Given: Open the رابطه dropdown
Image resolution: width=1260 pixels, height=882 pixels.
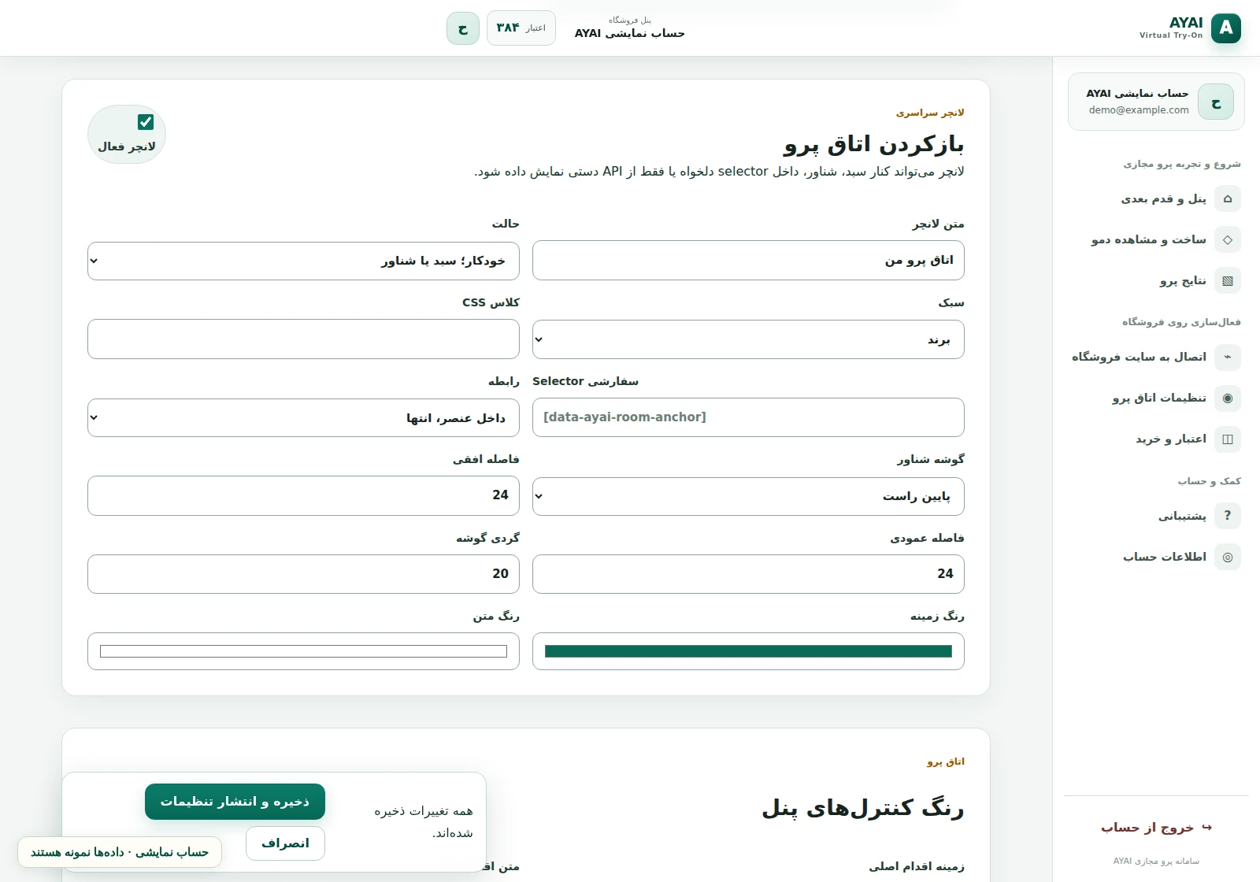Looking at the screenshot, I should (303, 417).
